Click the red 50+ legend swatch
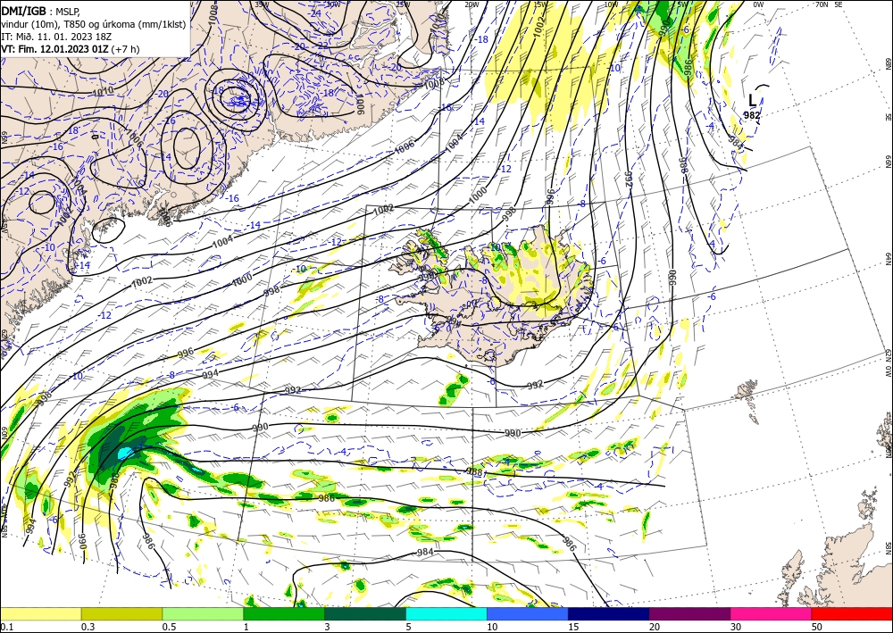The height and width of the screenshot is (633, 893). [x=852, y=613]
